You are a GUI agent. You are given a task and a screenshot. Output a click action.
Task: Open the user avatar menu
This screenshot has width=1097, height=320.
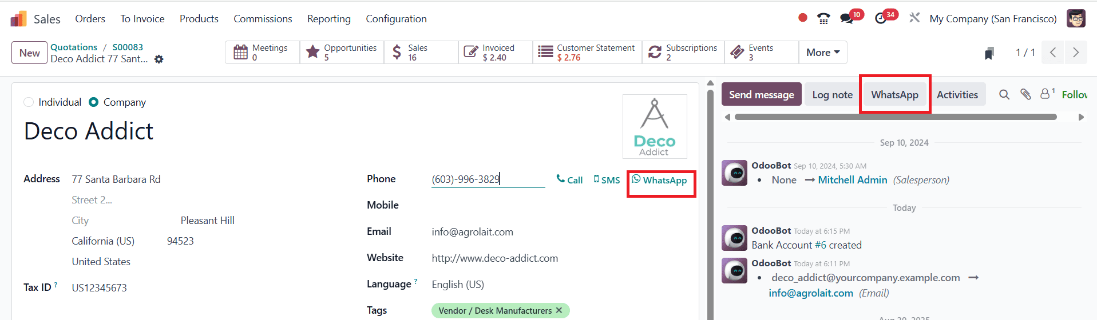(x=1076, y=18)
